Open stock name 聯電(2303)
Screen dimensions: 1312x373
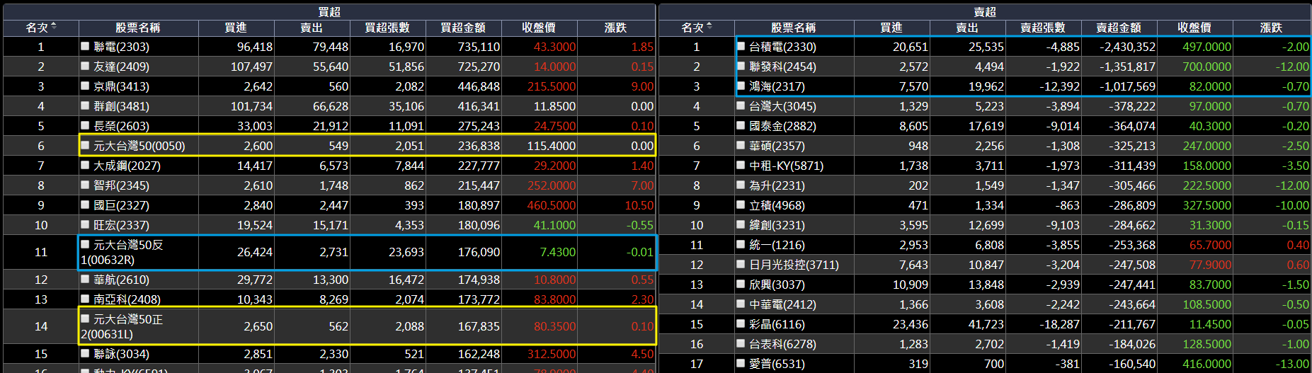pos(121,47)
